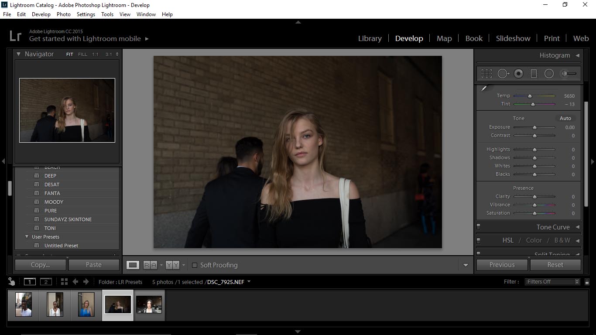Switch to the Library module
This screenshot has width=596, height=335.
(370, 38)
